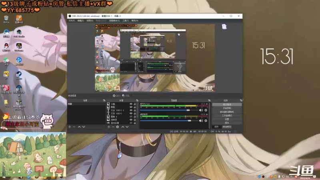Viewport: 320px width, 180px height.
Task: Toggle visibility of 斗鱼 source
Action: pos(131,104)
